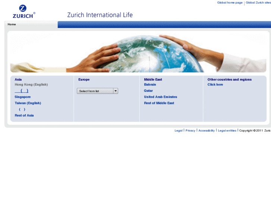
Task: Click the Copyright 2011 text
Action: [255, 130]
